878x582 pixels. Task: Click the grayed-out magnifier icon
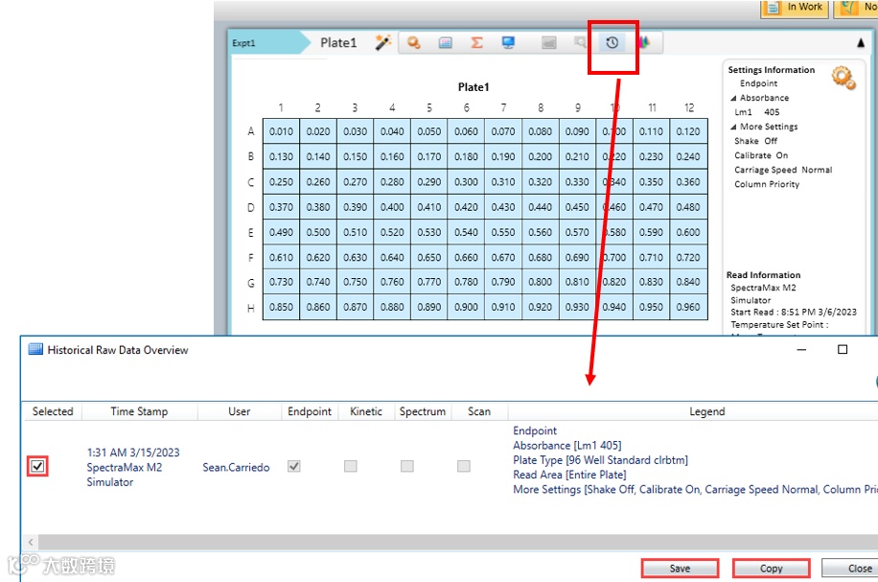click(x=581, y=42)
